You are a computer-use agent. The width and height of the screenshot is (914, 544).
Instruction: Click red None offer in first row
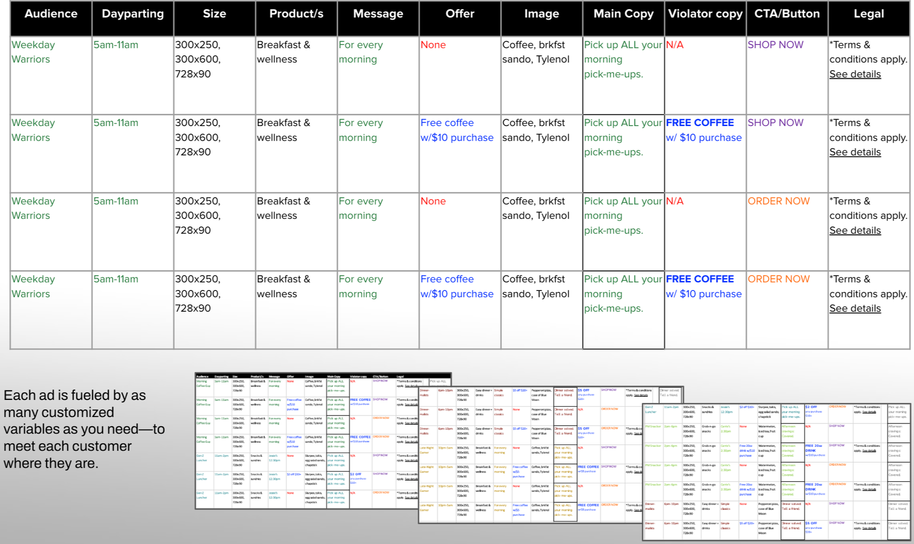pyautogui.click(x=433, y=45)
